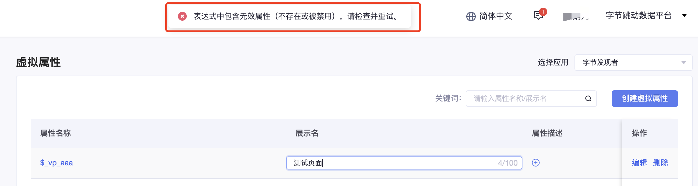The height and width of the screenshot is (186, 698).
Task: Click the search magnifier icon in keyword box
Action: pyautogui.click(x=588, y=99)
